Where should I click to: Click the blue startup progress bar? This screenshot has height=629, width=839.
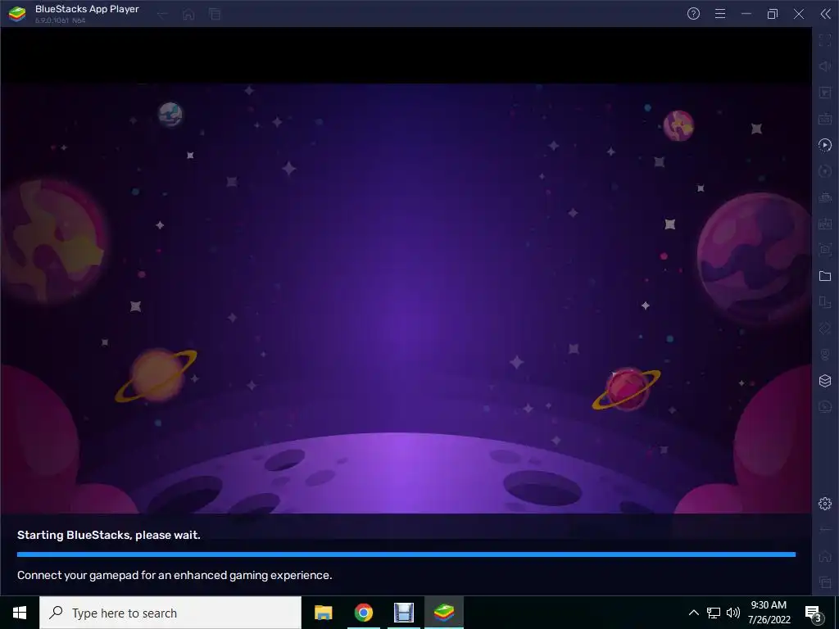[x=406, y=554]
